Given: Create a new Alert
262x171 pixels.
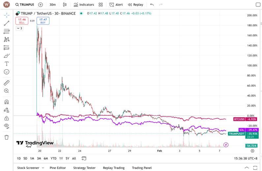Looking at the screenshot, I should 116,5.
